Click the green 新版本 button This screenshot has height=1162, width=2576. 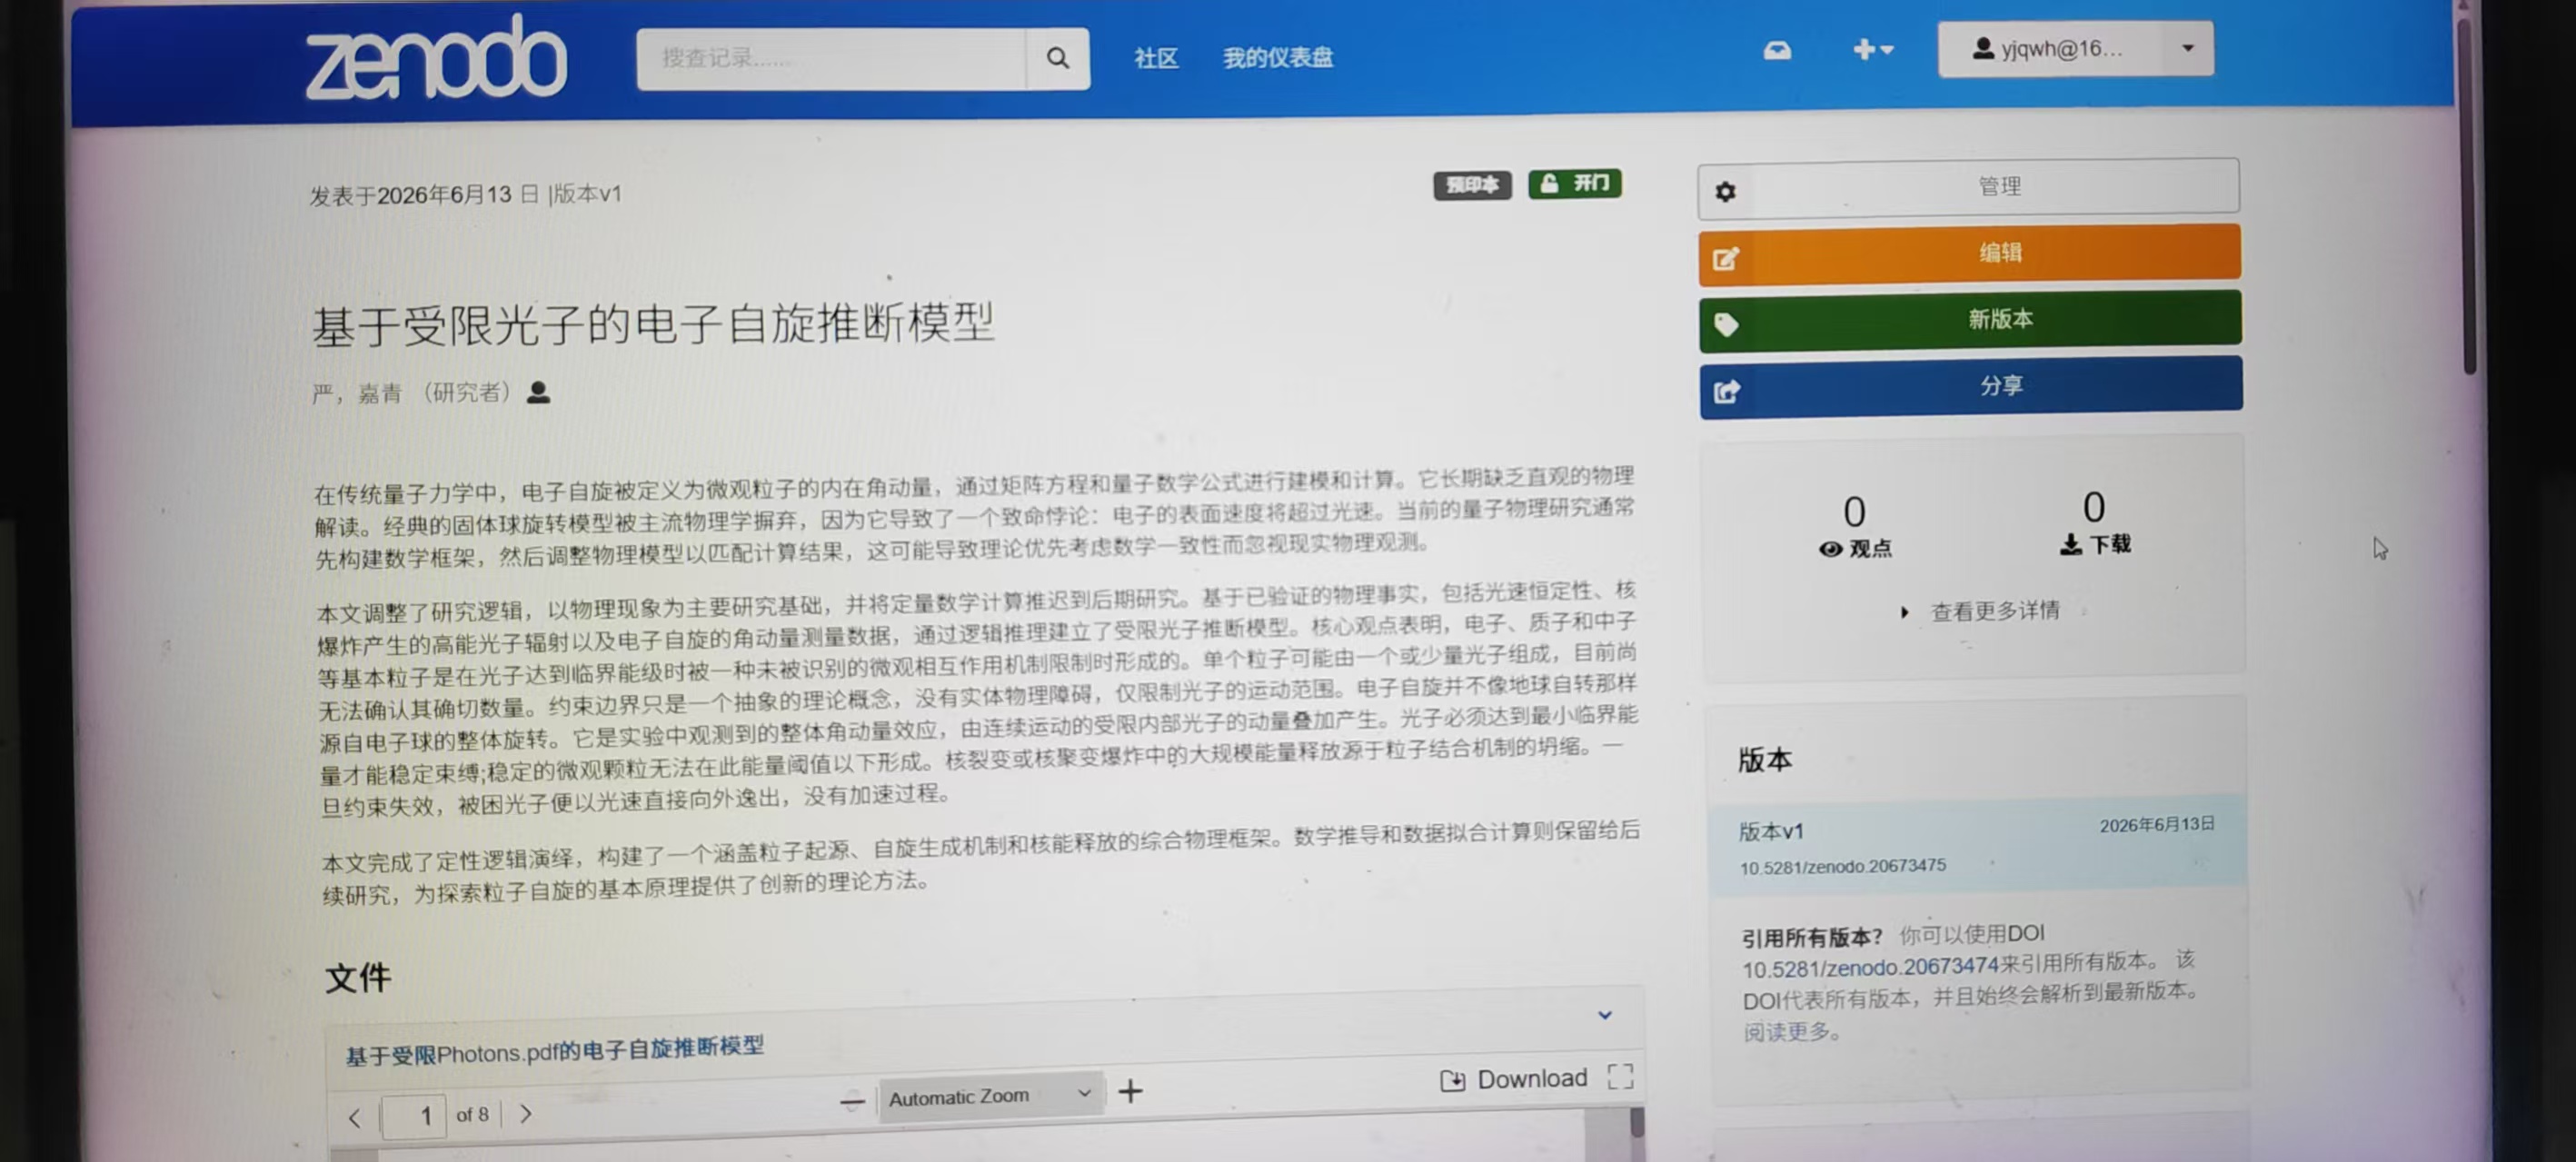coord(1970,320)
